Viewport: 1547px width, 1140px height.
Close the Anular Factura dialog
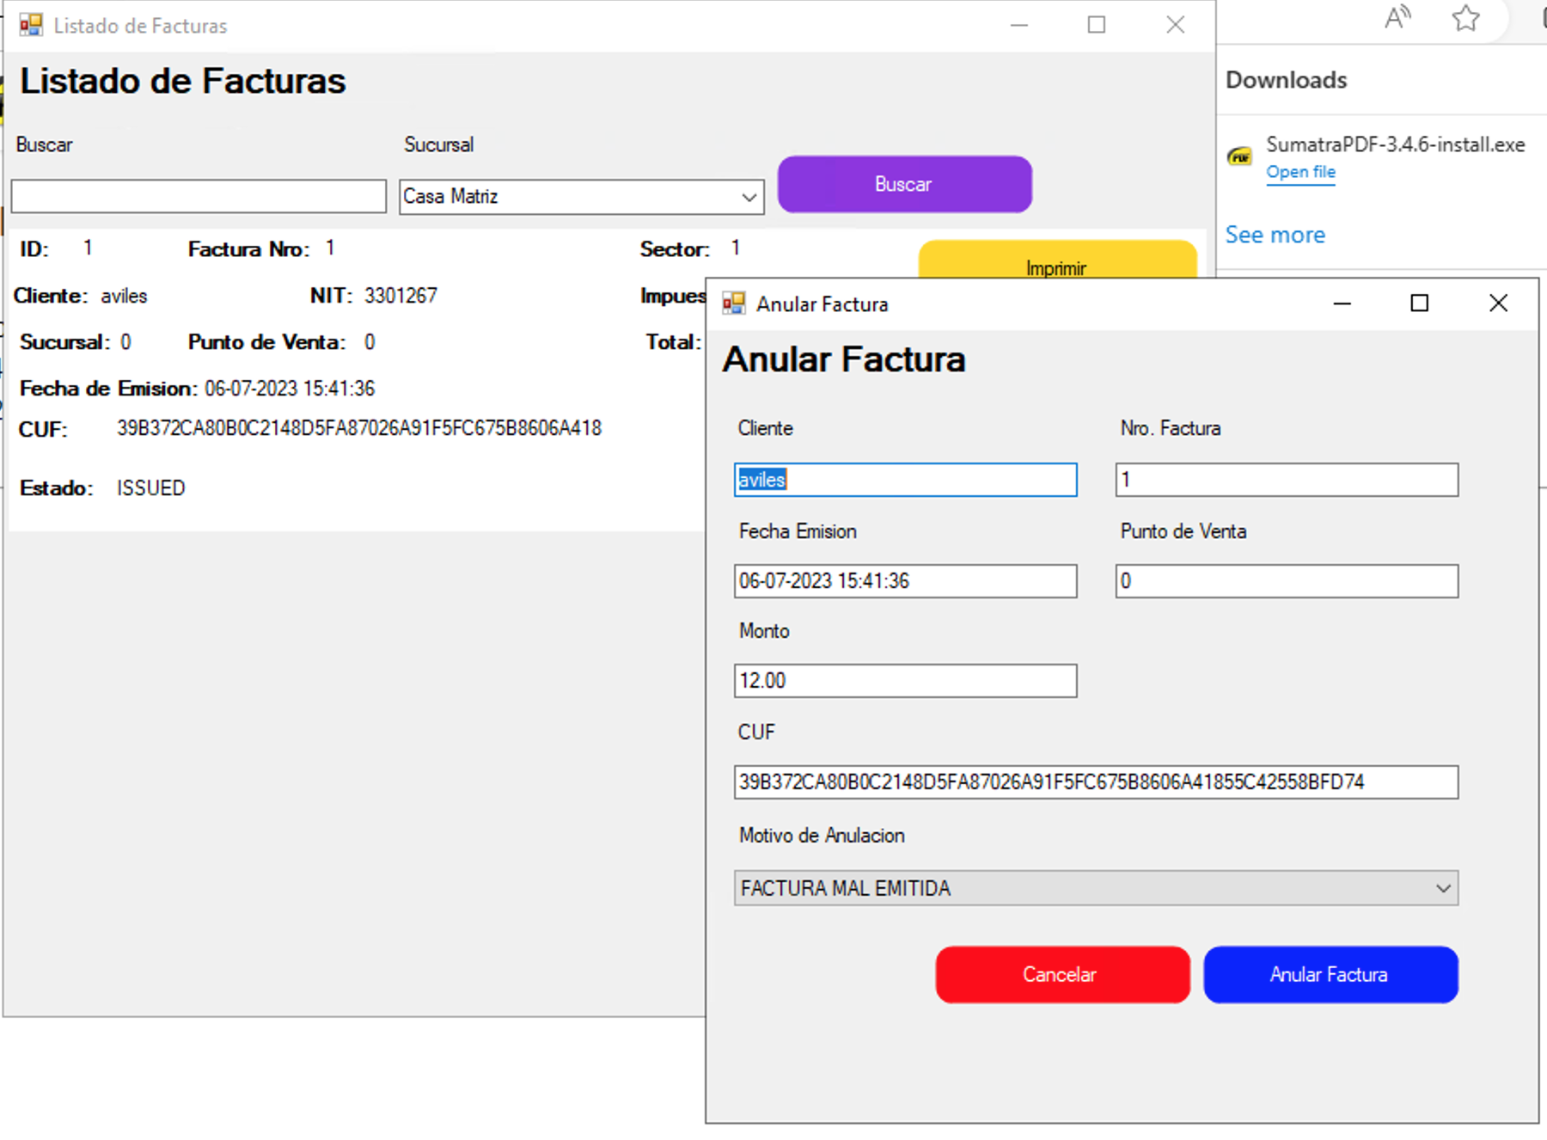click(1498, 303)
